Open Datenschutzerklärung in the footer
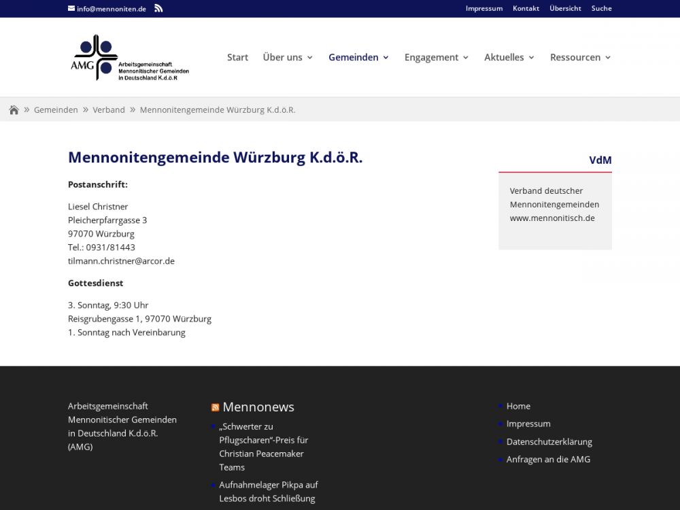Screen dimensions: 680x510 [x=549, y=442]
